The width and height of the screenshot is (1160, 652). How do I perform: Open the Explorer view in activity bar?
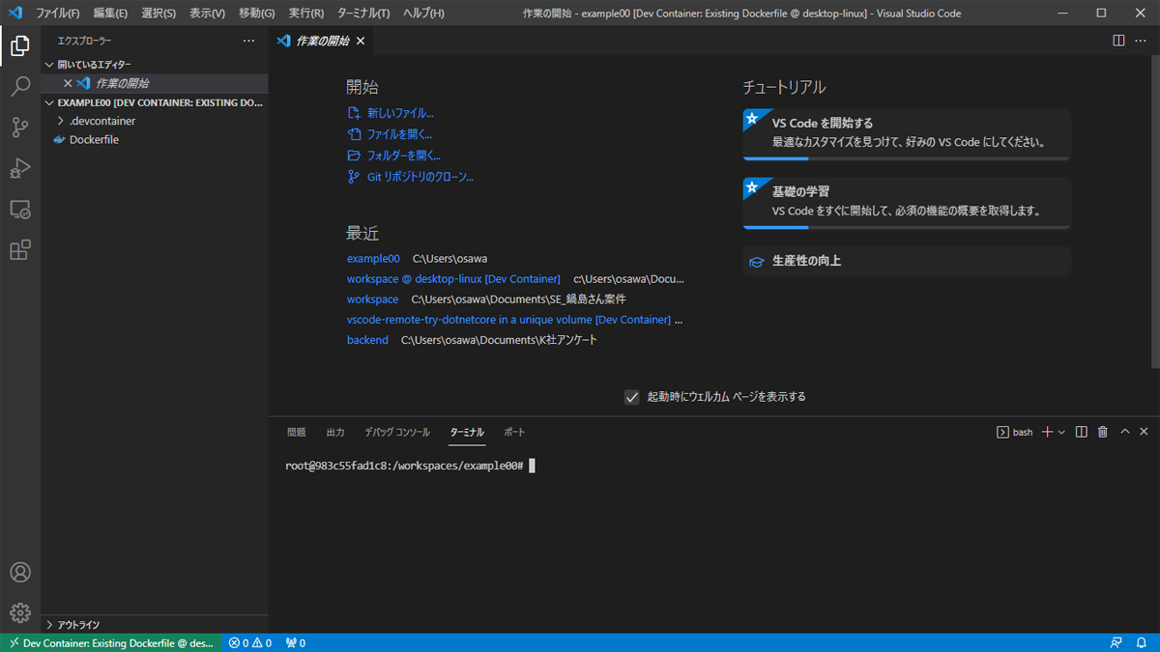[19, 45]
